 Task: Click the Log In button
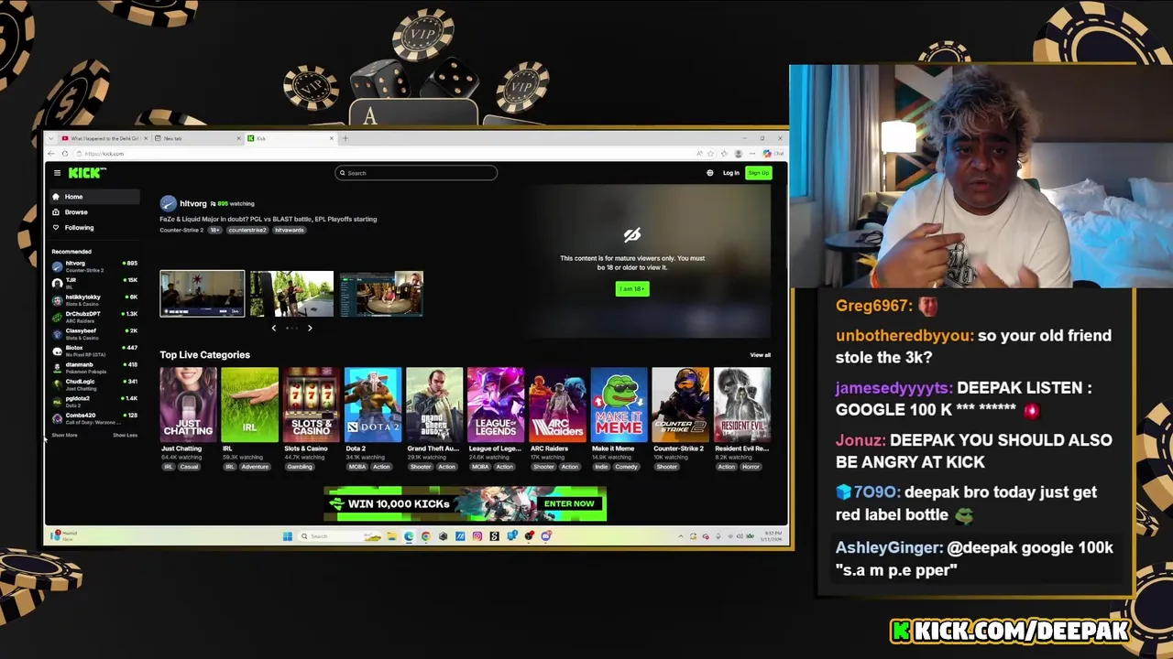731,173
